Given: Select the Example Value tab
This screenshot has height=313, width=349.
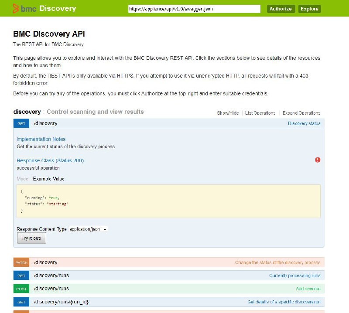Looking at the screenshot, I should tap(48, 179).
